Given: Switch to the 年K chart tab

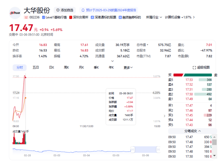Looking at the screenshot, I should pos(111,68).
